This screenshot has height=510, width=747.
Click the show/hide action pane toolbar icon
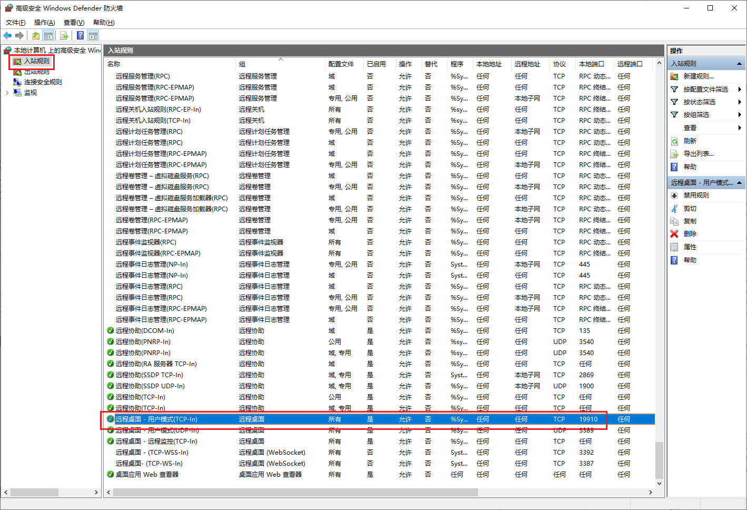pos(93,35)
